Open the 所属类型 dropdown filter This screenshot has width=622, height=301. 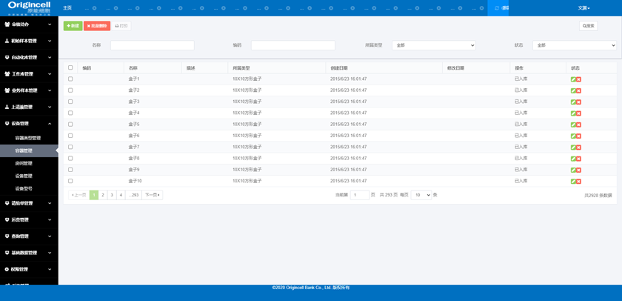(433, 45)
